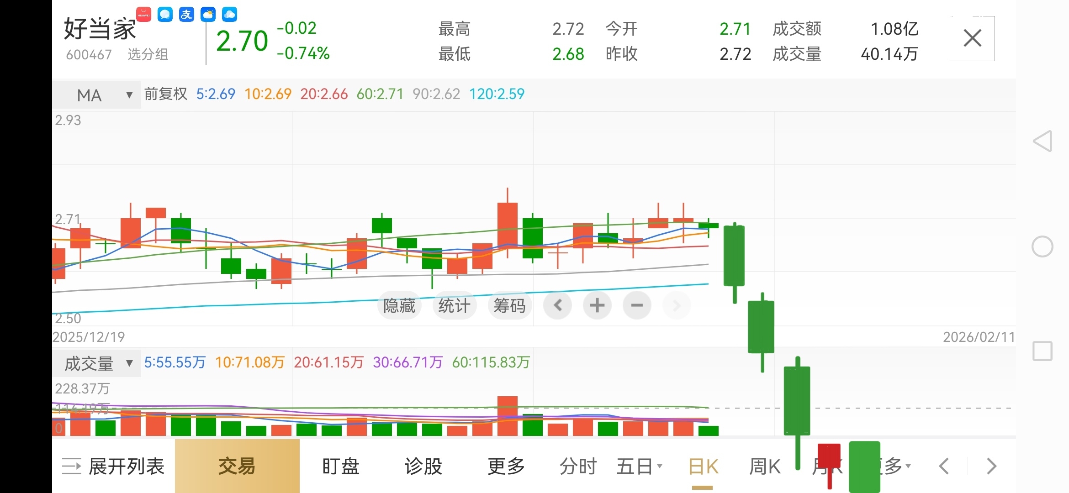Screen dimensions: 1069x493
Task: Expand the 五日 period dropdown
Action: click(639, 466)
